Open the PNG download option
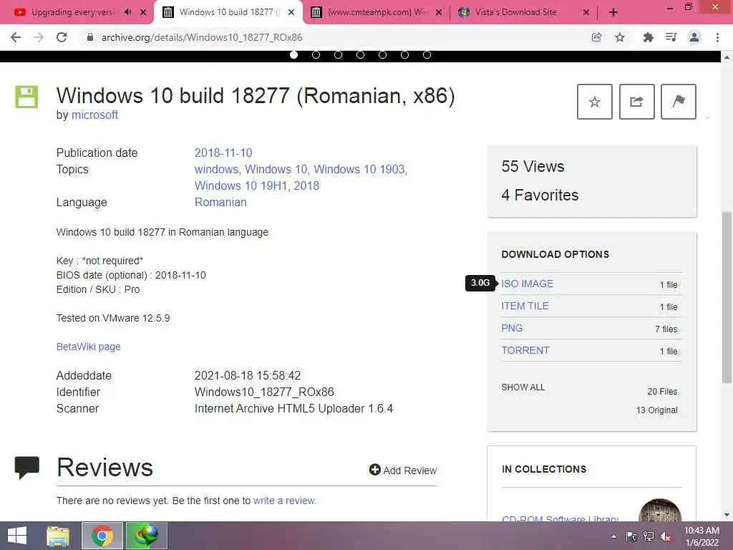Screen dimensions: 733x550 512,328
